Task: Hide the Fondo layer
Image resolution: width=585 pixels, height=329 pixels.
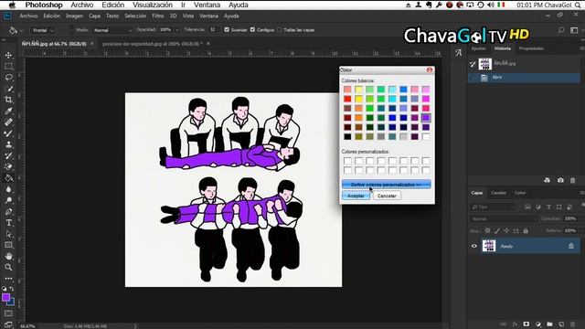Action: point(474,246)
